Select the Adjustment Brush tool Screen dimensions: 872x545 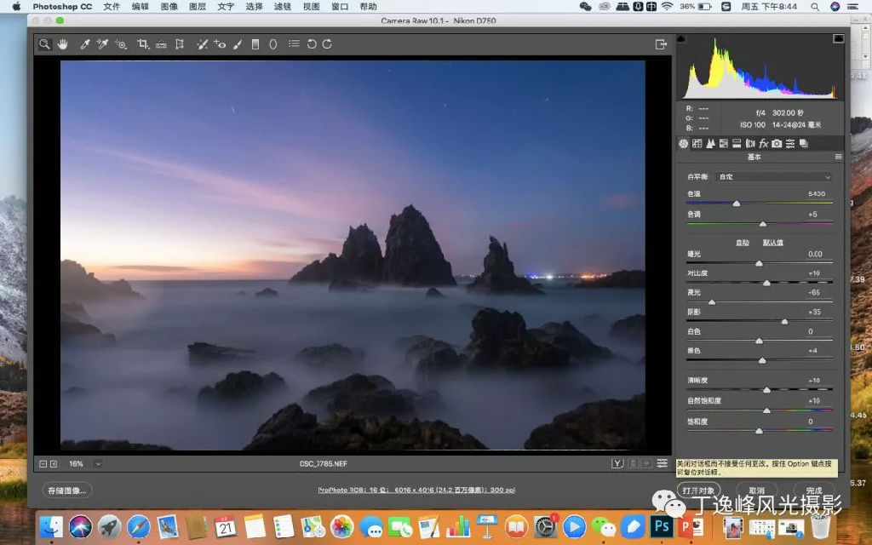pos(238,44)
